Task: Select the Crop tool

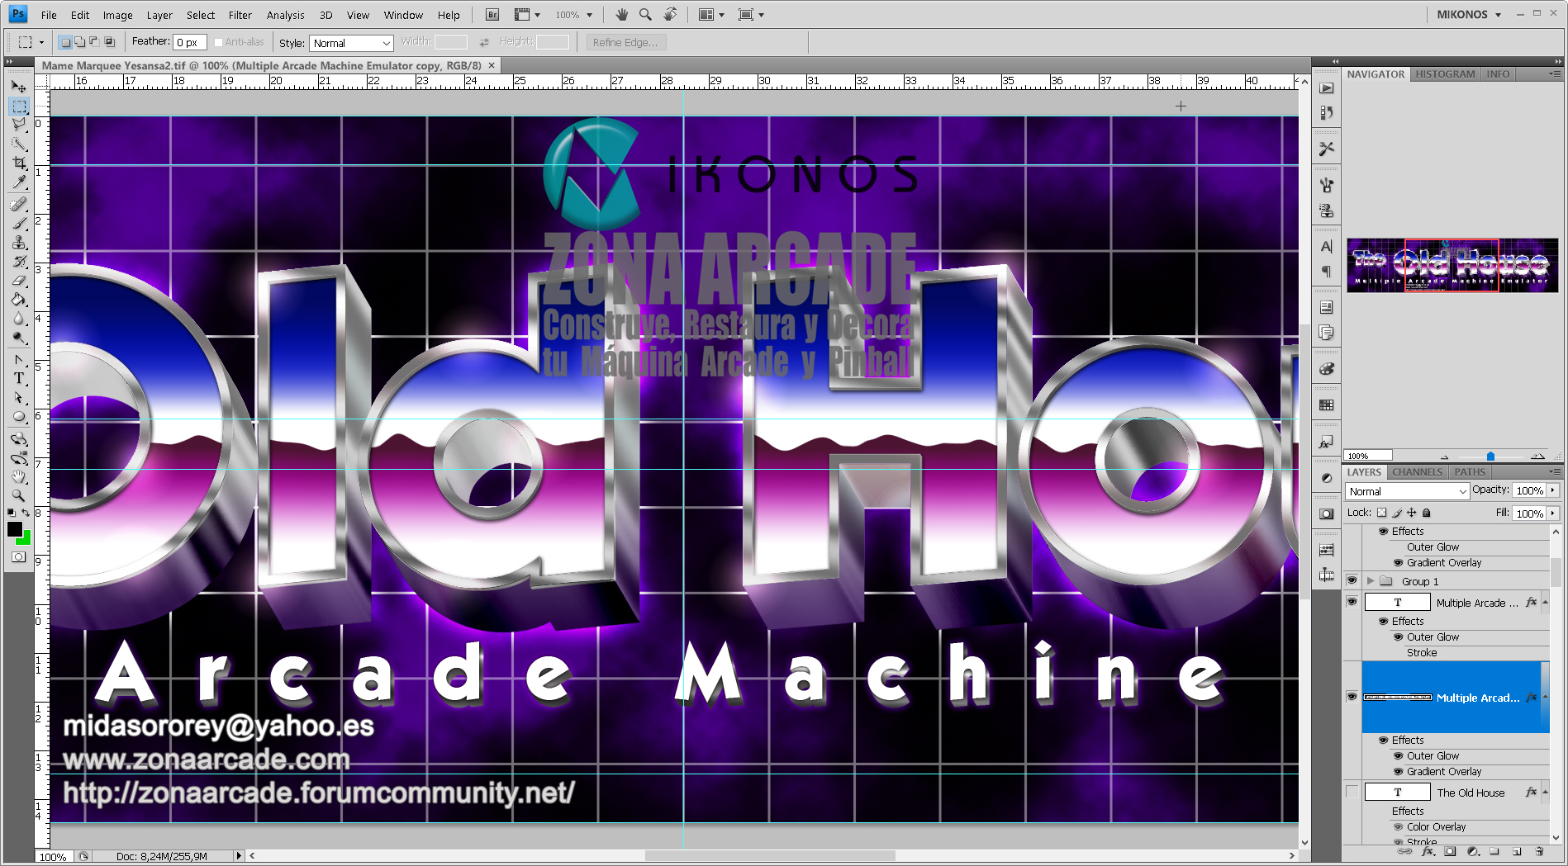Action: click(19, 163)
